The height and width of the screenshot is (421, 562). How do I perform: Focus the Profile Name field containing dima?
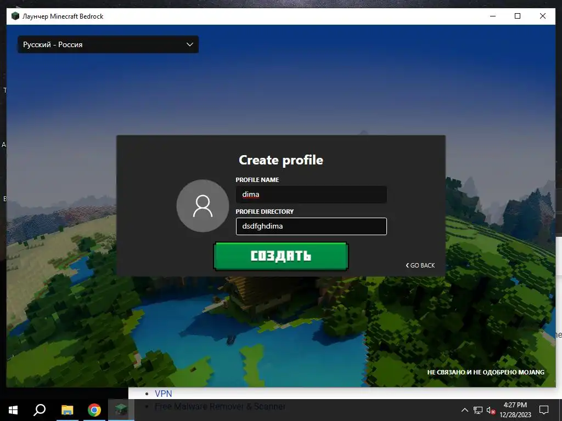pyautogui.click(x=311, y=195)
